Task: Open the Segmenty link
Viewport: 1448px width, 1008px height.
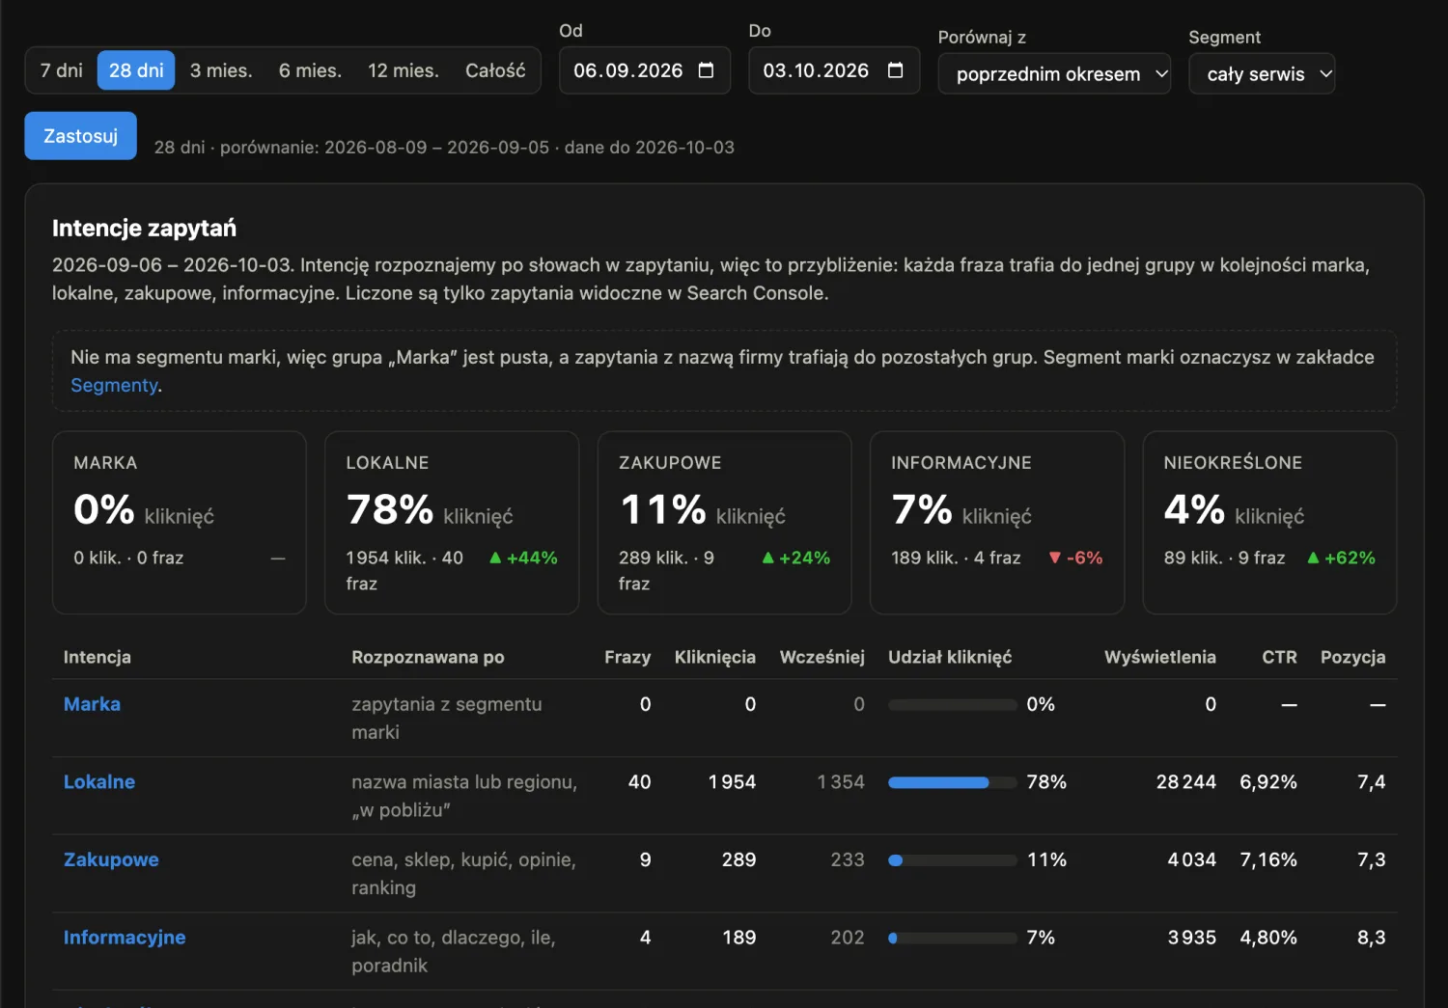Action: coord(114,385)
